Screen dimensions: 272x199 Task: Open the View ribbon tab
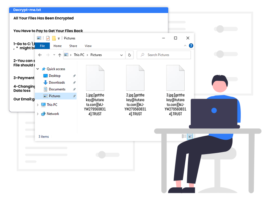88,46
